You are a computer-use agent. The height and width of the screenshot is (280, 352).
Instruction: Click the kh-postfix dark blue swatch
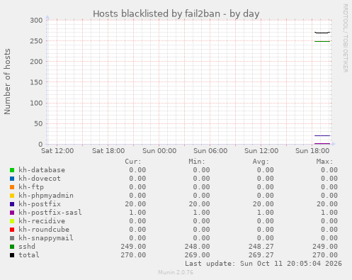pyautogui.click(x=12, y=204)
